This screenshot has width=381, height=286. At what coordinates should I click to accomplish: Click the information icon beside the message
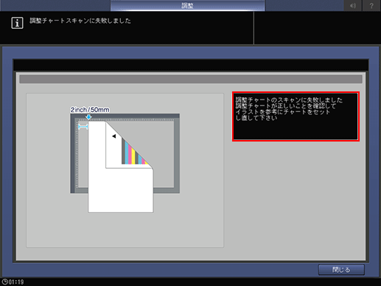click(x=17, y=23)
